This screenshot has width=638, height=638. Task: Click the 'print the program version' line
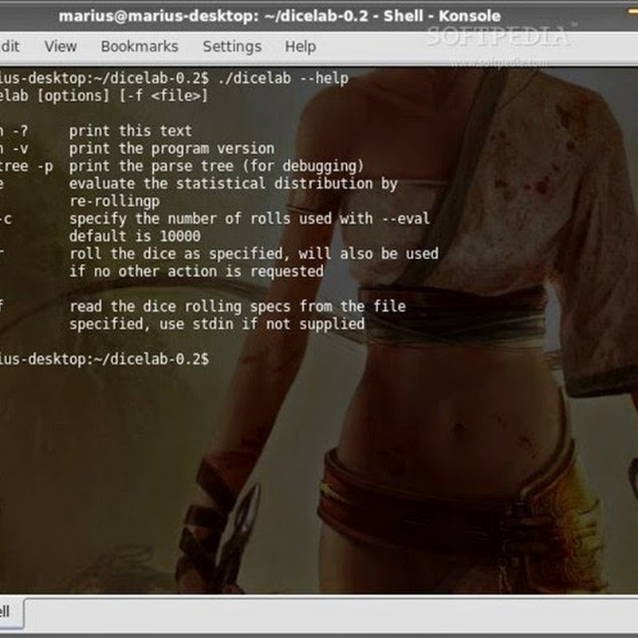pos(171,149)
